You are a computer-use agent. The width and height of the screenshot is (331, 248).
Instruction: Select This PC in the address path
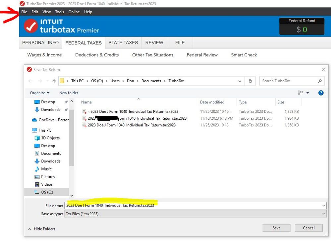pyautogui.click(x=77, y=81)
